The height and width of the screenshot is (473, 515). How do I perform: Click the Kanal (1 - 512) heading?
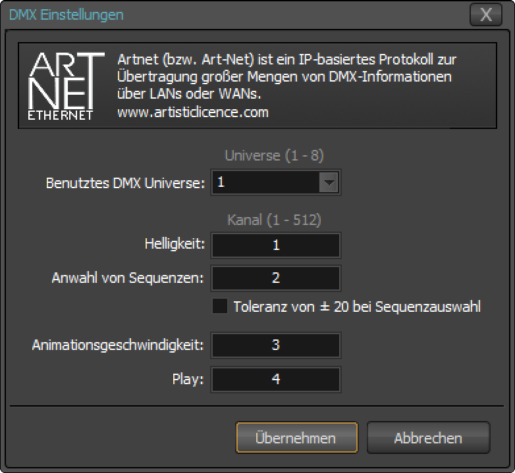274,220
